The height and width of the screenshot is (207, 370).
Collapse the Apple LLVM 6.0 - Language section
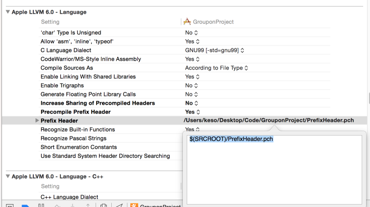point(7,12)
